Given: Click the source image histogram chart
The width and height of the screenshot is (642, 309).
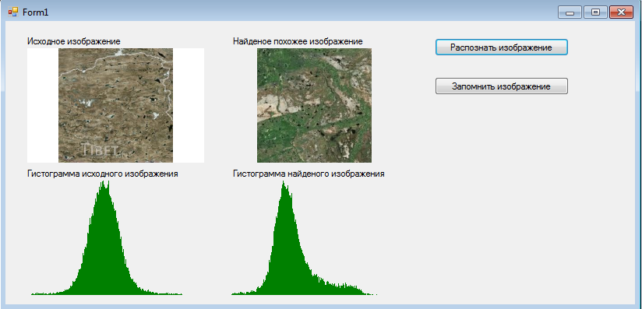Looking at the screenshot, I should click(x=107, y=237).
